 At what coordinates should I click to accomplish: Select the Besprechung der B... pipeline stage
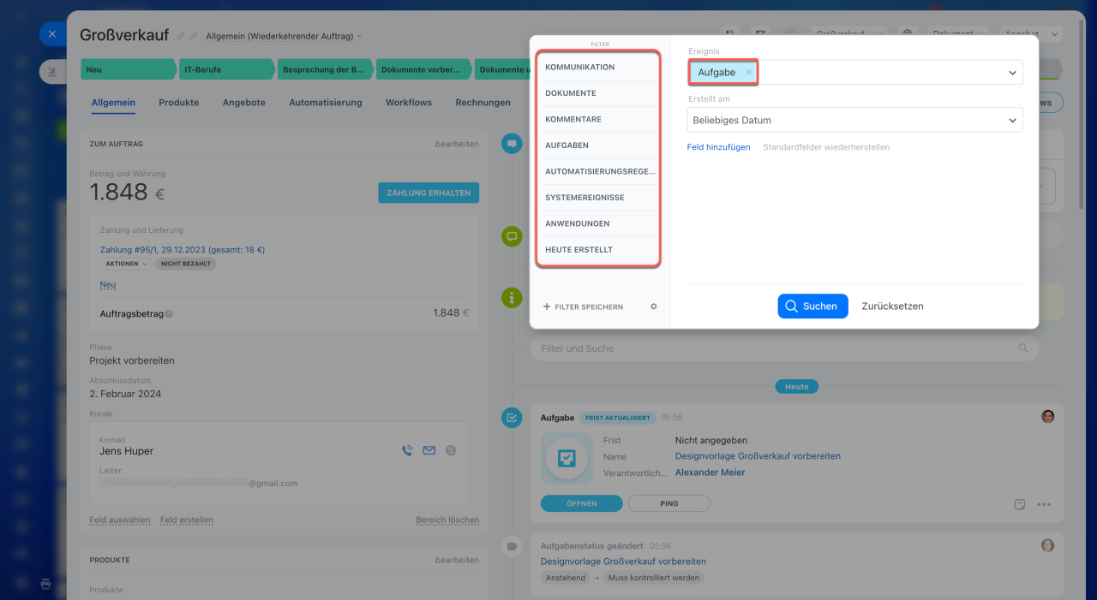point(326,69)
